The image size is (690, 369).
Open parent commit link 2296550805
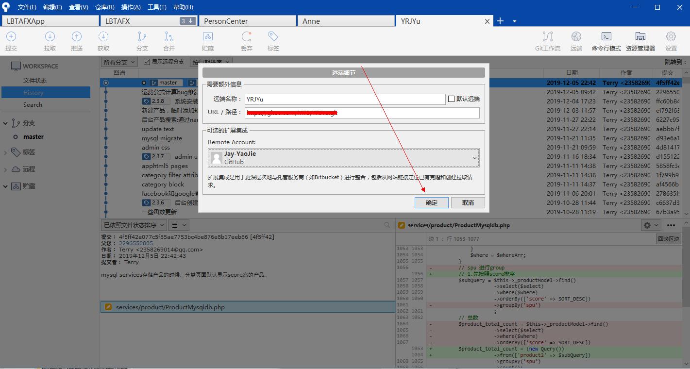(136, 243)
